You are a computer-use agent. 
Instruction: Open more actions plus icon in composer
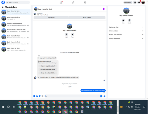(34, 96)
